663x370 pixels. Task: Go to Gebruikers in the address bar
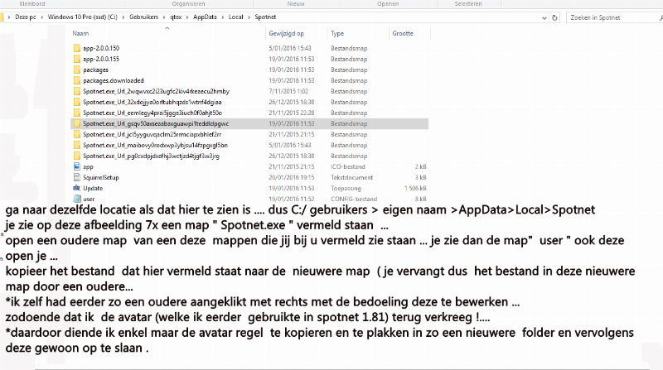tap(143, 17)
